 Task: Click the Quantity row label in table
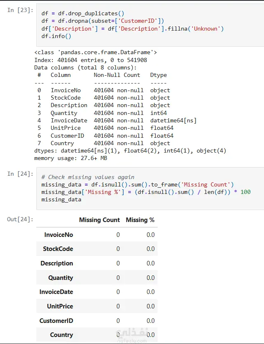(x=61, y=278)
